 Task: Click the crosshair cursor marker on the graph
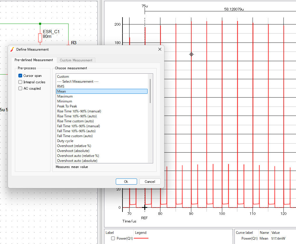(x=191, y=54)
